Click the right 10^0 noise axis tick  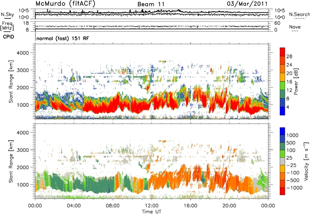(280, 17)
